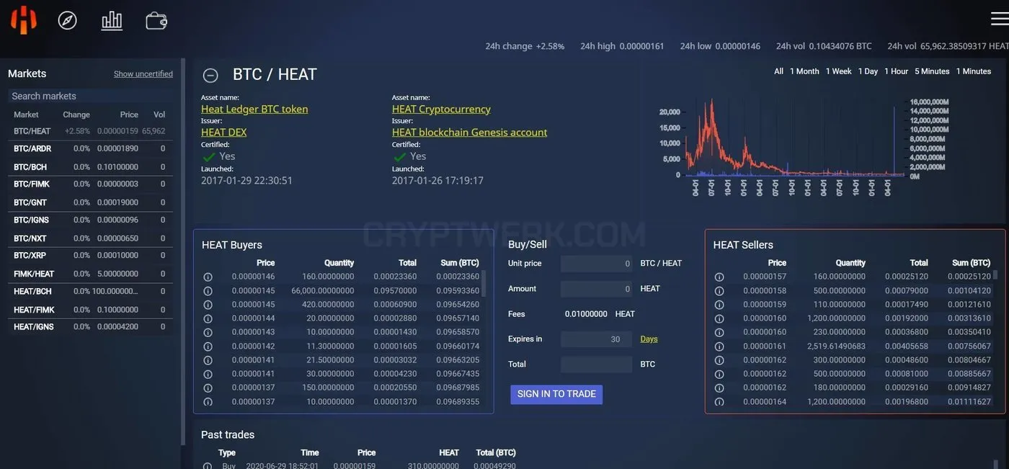The height and width of the screenshot is (469, 1009).
Task: Click the HEAT Buyers list scrollbar
Action: point(484,283)
